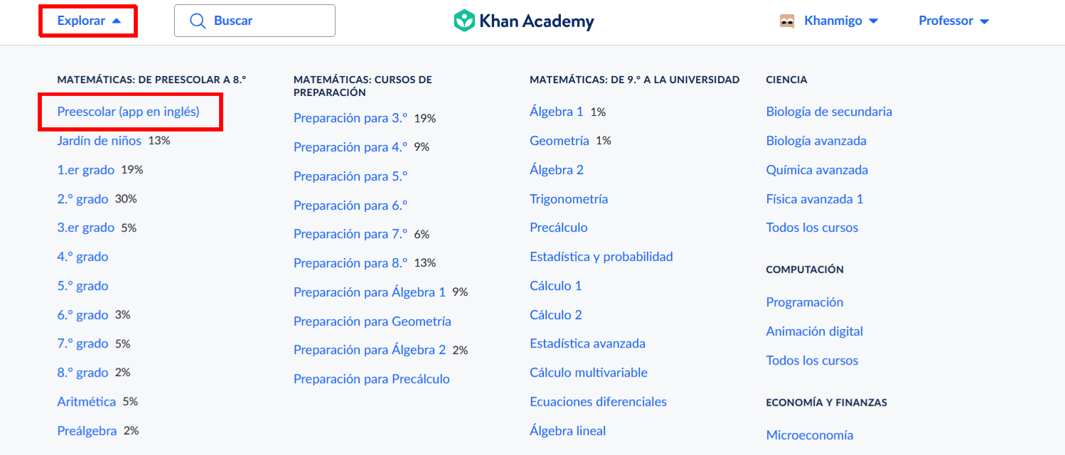Image resolution: width=1065 pixels, height=455 pixels.
Task: Click the magnifying glass search icon
Action: coord(198,21)
